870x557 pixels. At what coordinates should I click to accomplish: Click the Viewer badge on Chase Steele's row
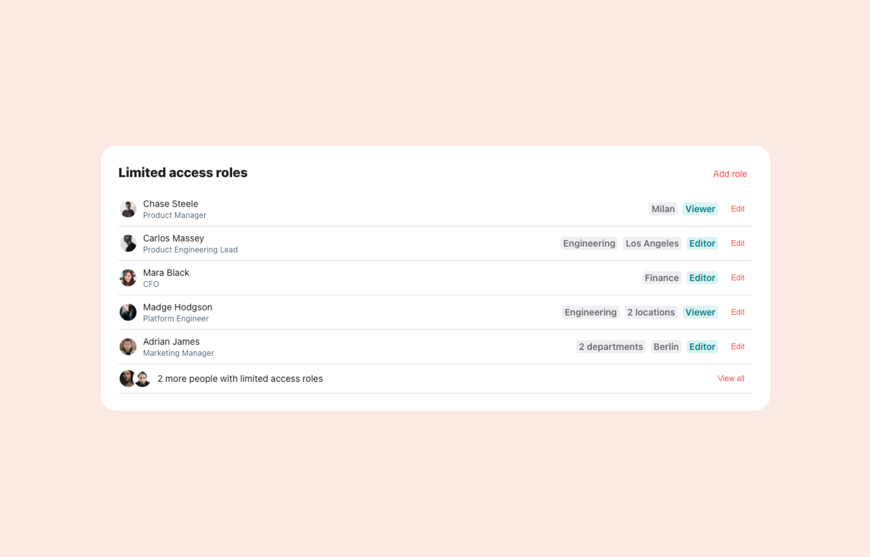700,209
